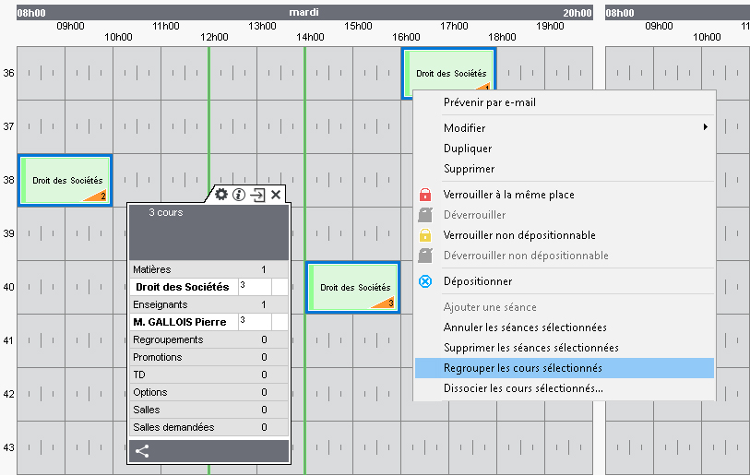Click the yellow lock icon for non dépositionnable
Screen dimensions: 750x476
click(x=425, y=235)
